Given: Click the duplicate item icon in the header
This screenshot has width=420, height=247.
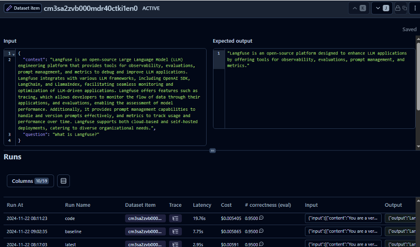Looking at the screenshot, I should point(406,8).
